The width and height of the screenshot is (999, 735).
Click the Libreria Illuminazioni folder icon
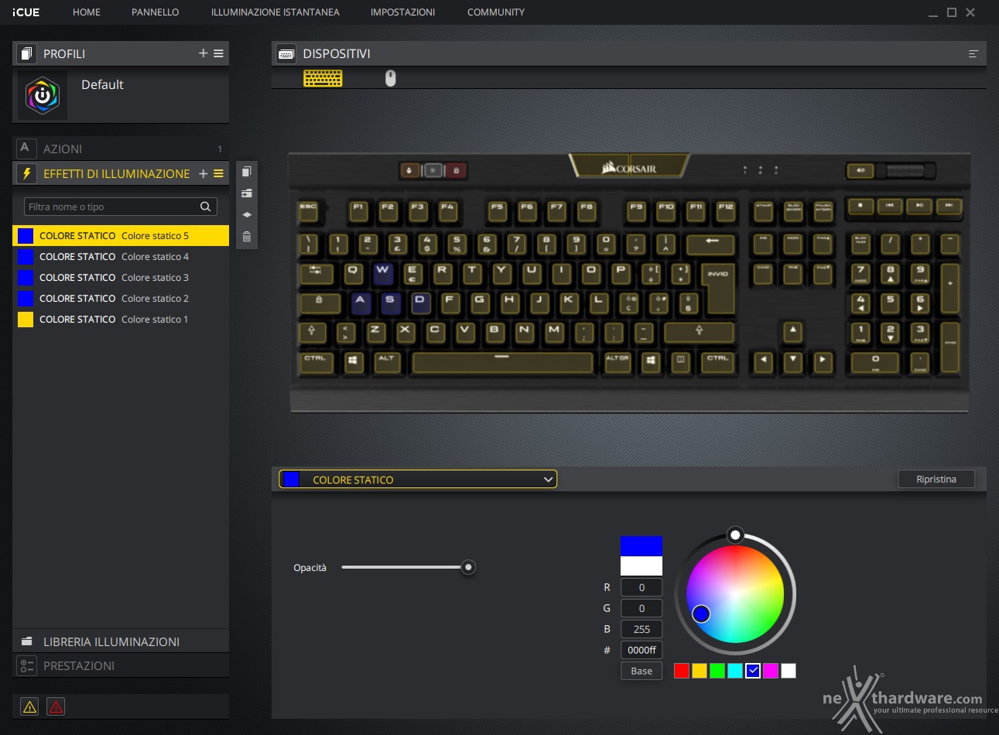click(27, 641)
